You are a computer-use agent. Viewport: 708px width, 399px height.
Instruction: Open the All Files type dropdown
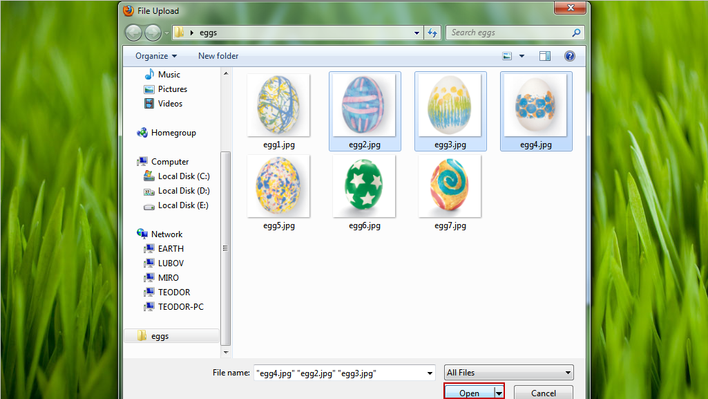pos(509,373)
